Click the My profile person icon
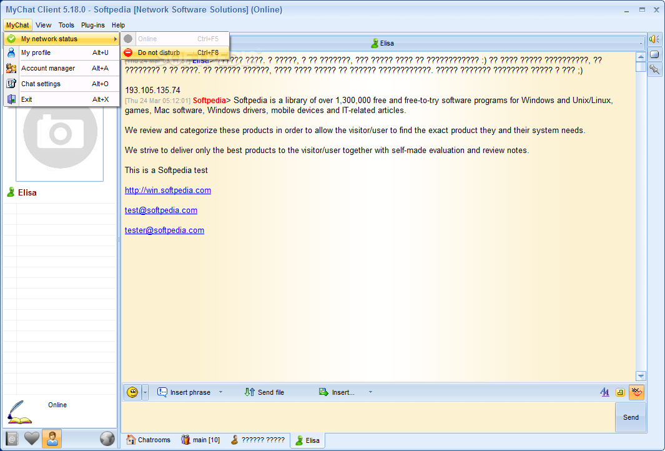 (x=11, y=52)
